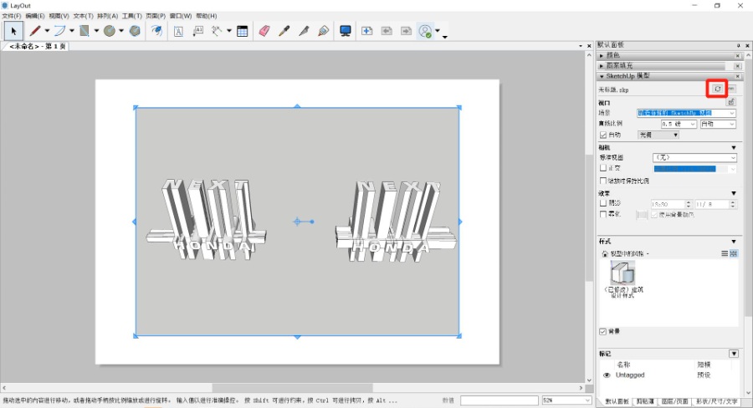
Task: Select the 建筑设计样式 style thumbnail
Action: 622,273
